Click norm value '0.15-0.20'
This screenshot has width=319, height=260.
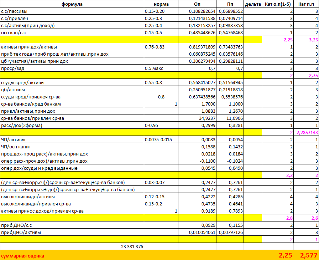point(161,11)
